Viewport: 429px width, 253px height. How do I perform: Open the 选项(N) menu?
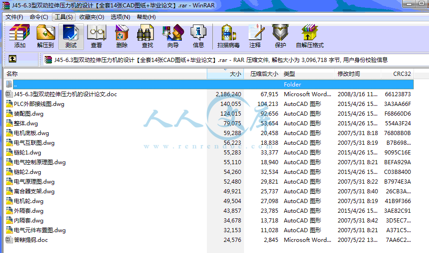click(121, 17)
